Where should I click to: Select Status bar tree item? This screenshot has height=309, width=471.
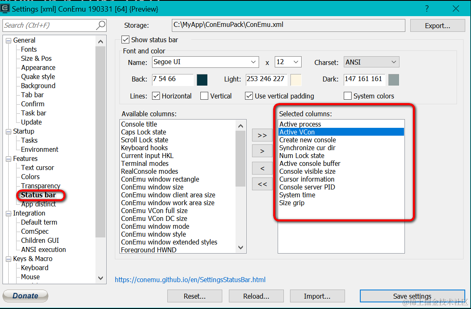point(38,195)
